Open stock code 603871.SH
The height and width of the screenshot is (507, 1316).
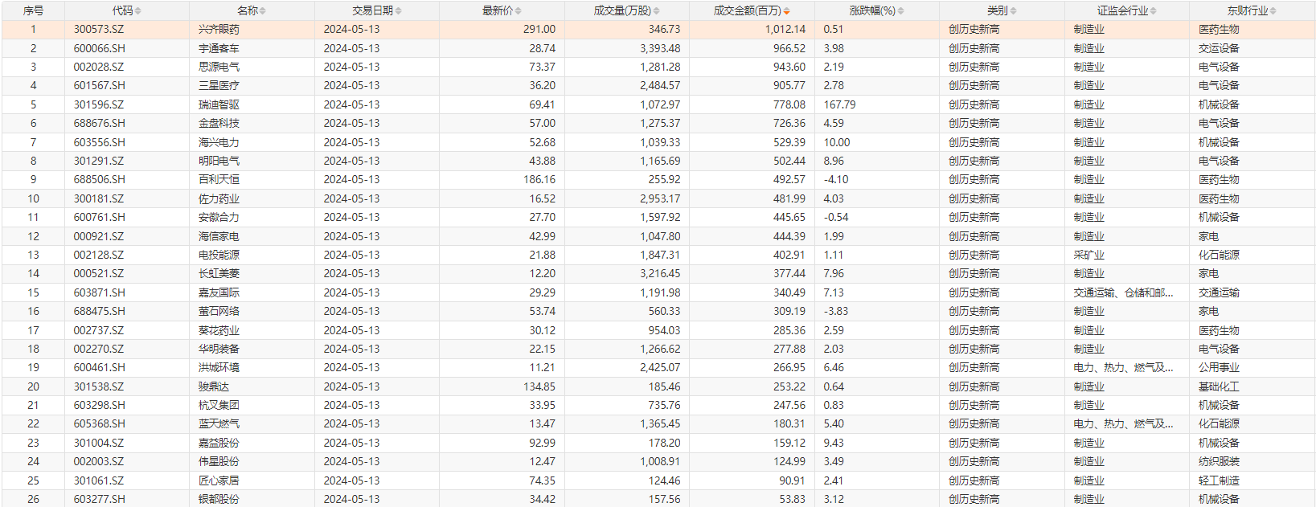click(99, 292)
